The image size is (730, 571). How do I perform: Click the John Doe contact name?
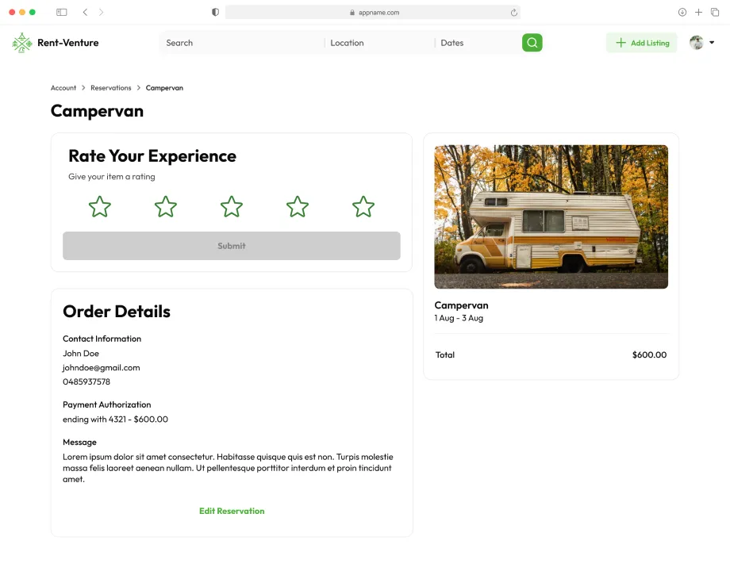point(81,353)
